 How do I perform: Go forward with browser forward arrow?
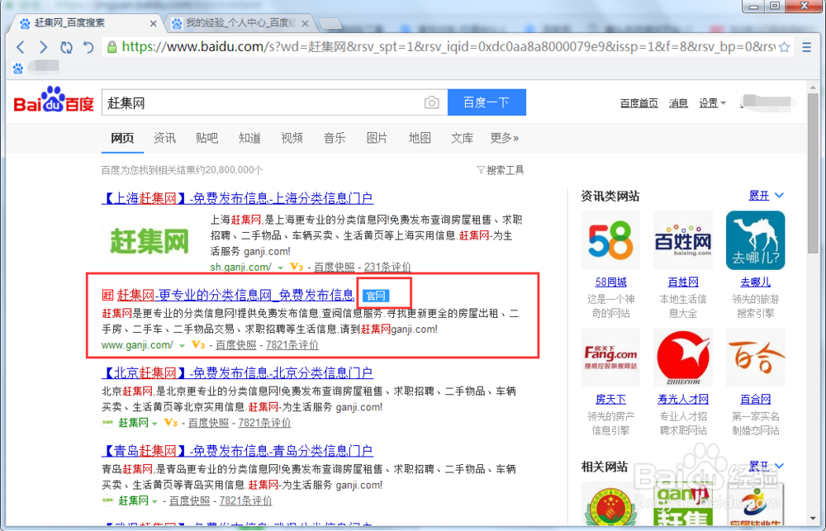pyautogui.click(x=43, y=47)
